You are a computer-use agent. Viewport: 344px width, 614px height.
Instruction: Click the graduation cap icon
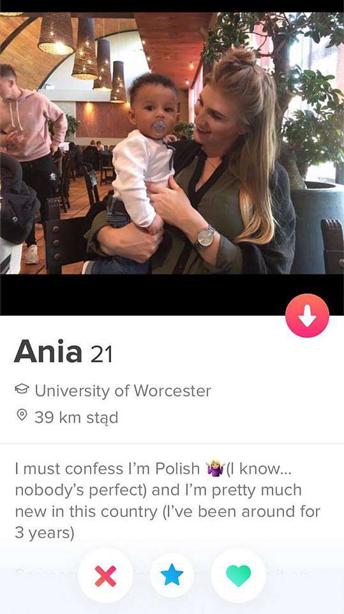(x=22, y=390)
